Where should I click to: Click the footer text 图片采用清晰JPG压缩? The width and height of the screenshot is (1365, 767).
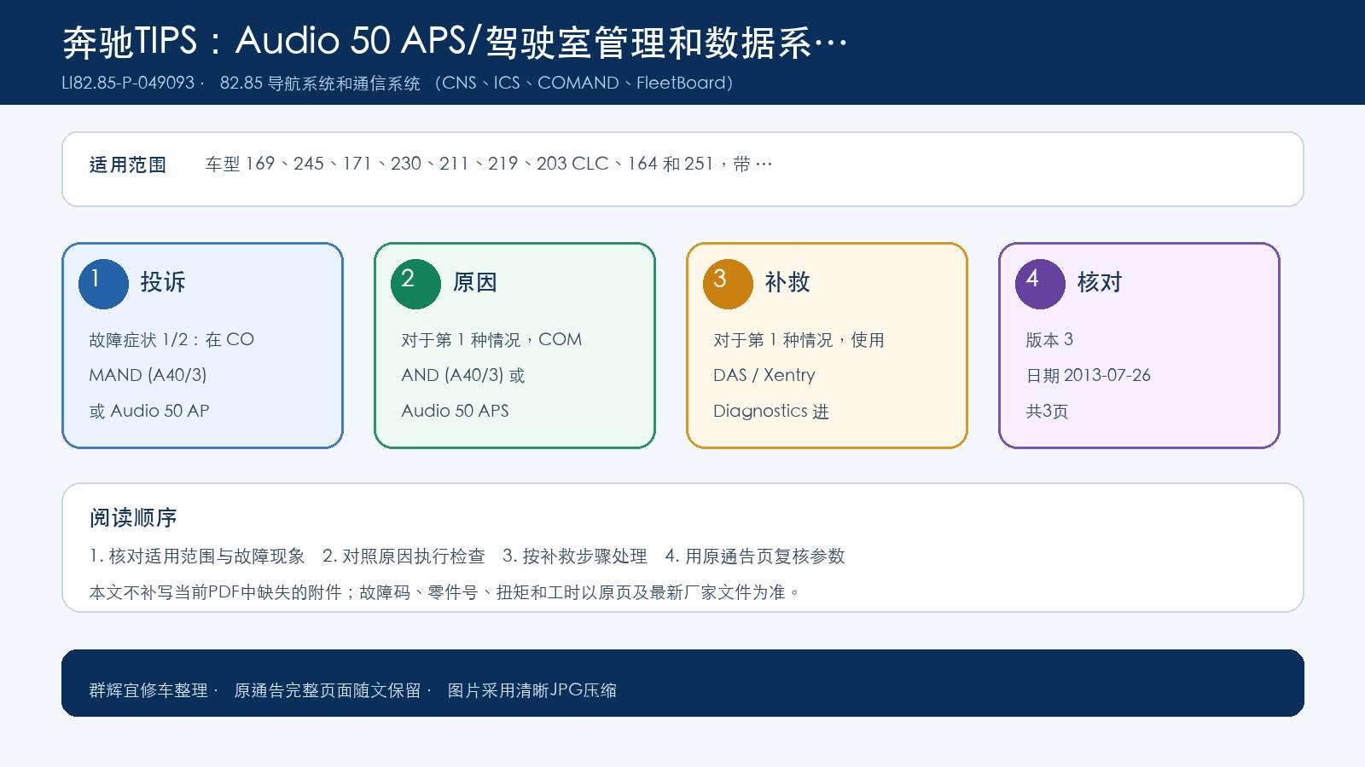532,690
